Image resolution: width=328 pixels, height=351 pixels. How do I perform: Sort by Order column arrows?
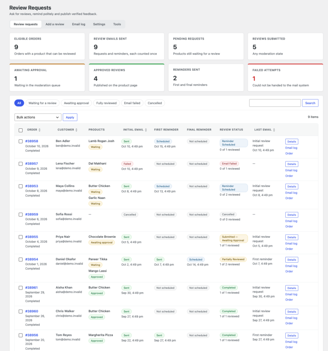[x=39, y=130]
